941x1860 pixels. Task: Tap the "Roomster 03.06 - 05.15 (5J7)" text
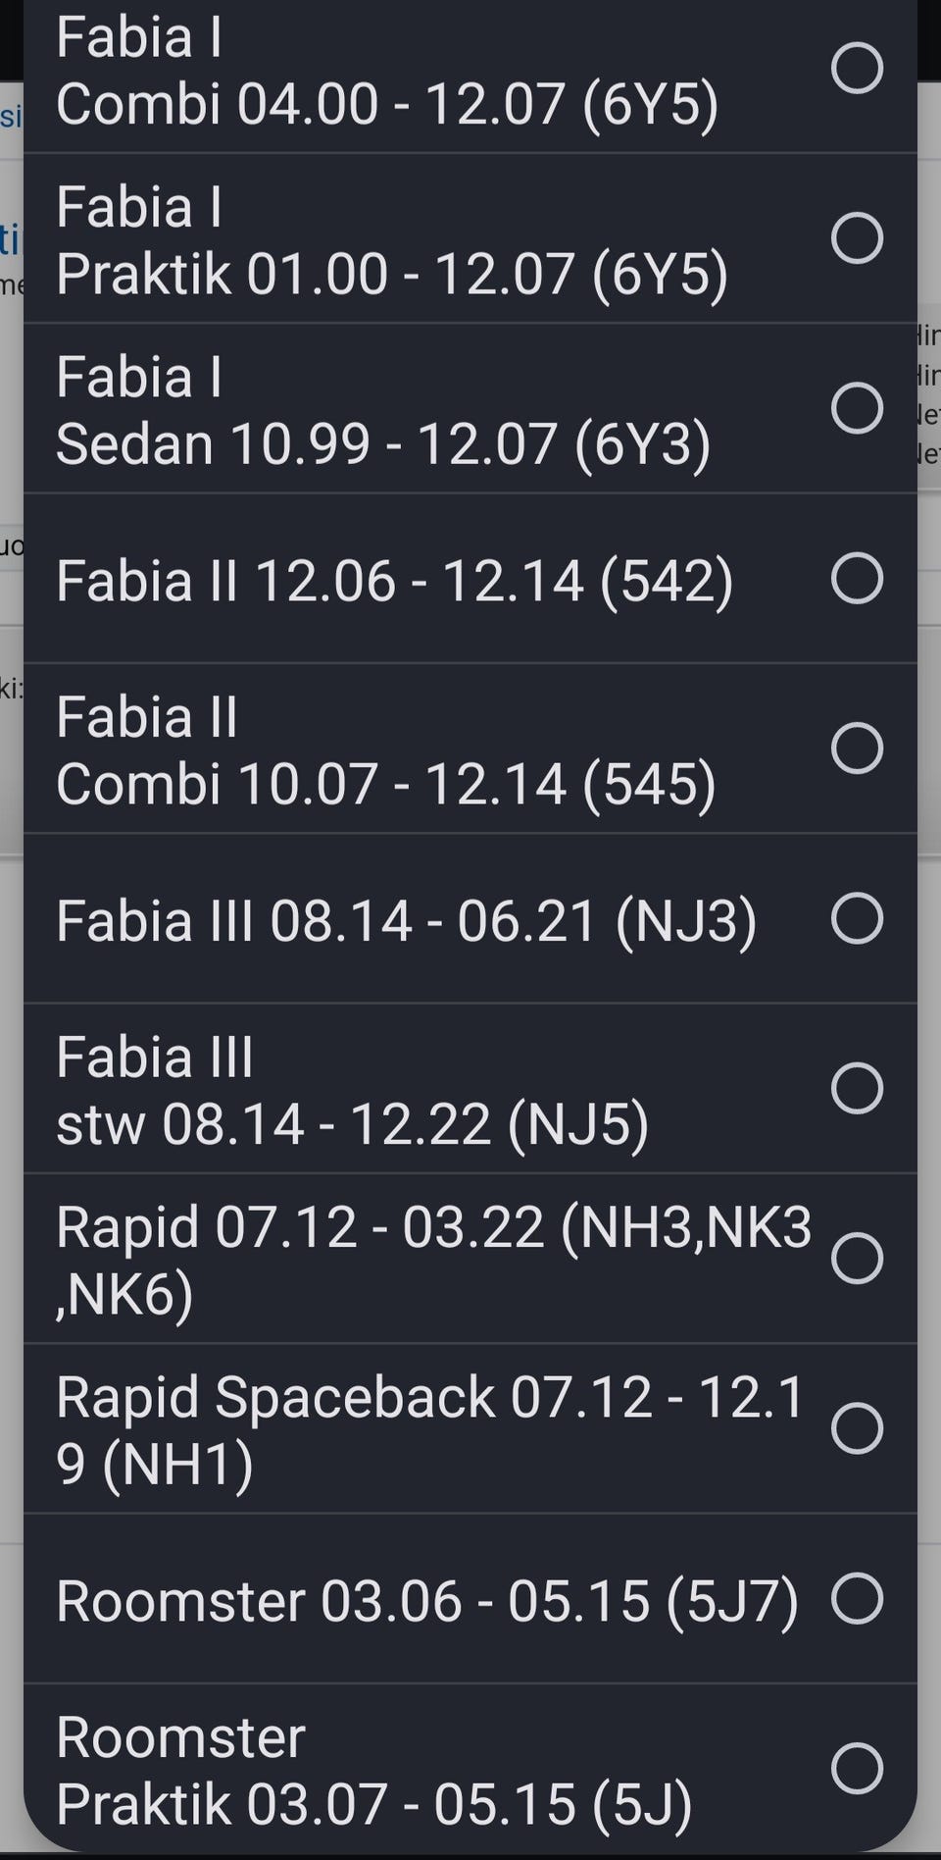coord(427,1600)
